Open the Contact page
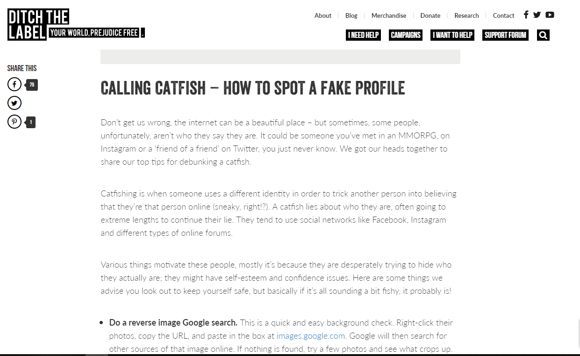Screen dimensions: 580x356 pos(503,15)
